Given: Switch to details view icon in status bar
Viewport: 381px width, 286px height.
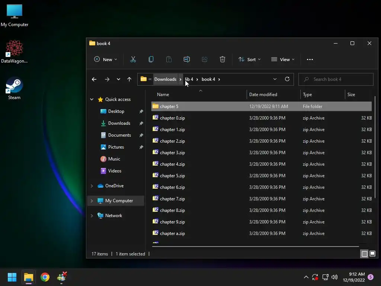Looking at the screenshot, I should (x=365, y=254).
